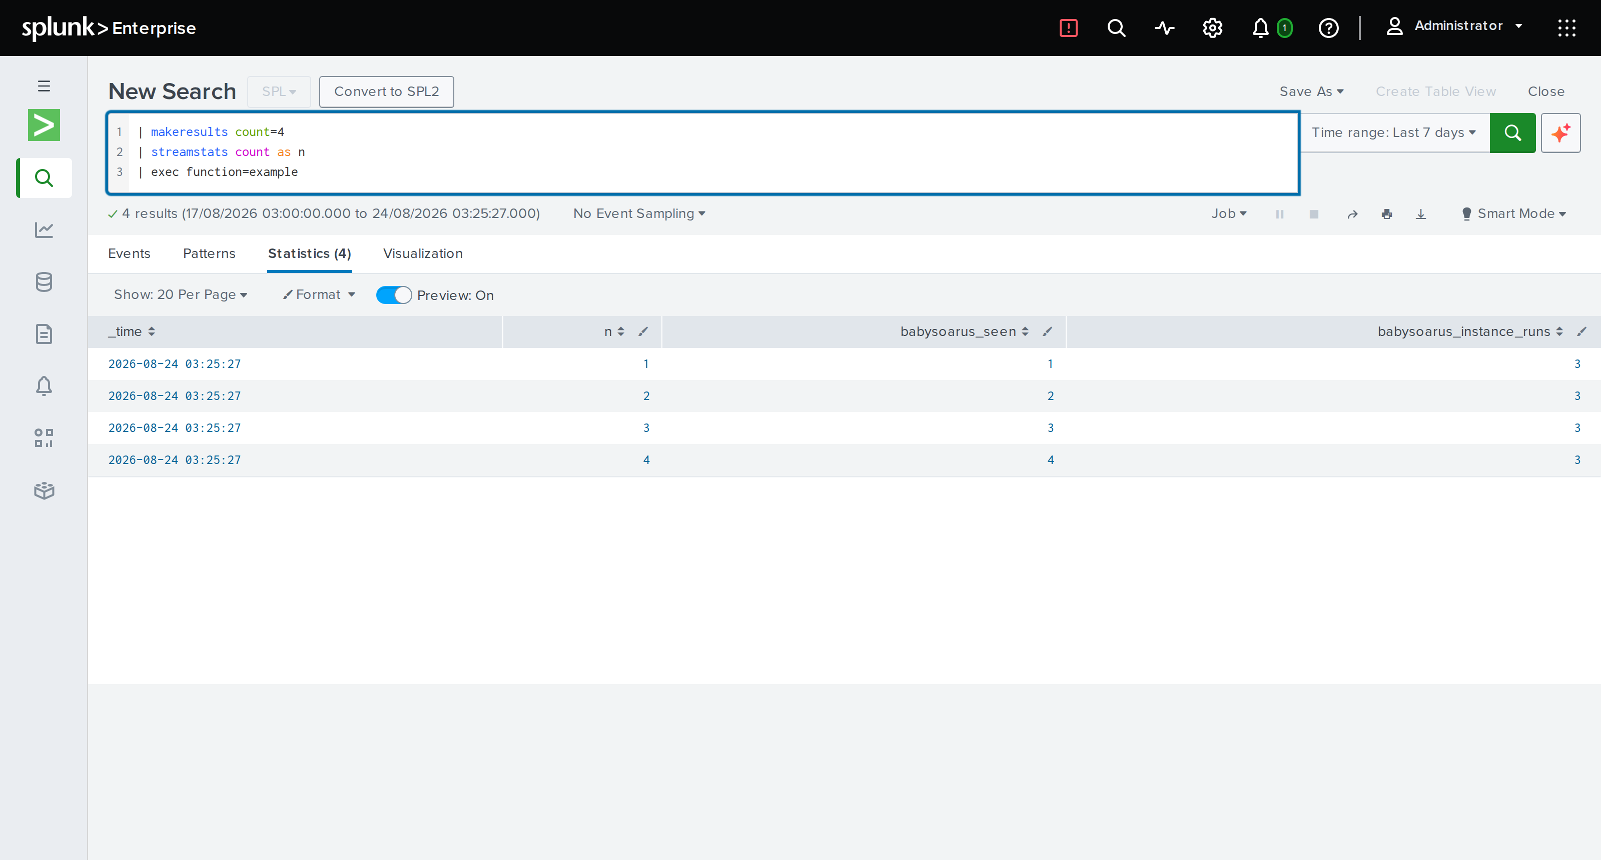Sort by the _time column
The image size is (1601, 860).
click(131, 331)
